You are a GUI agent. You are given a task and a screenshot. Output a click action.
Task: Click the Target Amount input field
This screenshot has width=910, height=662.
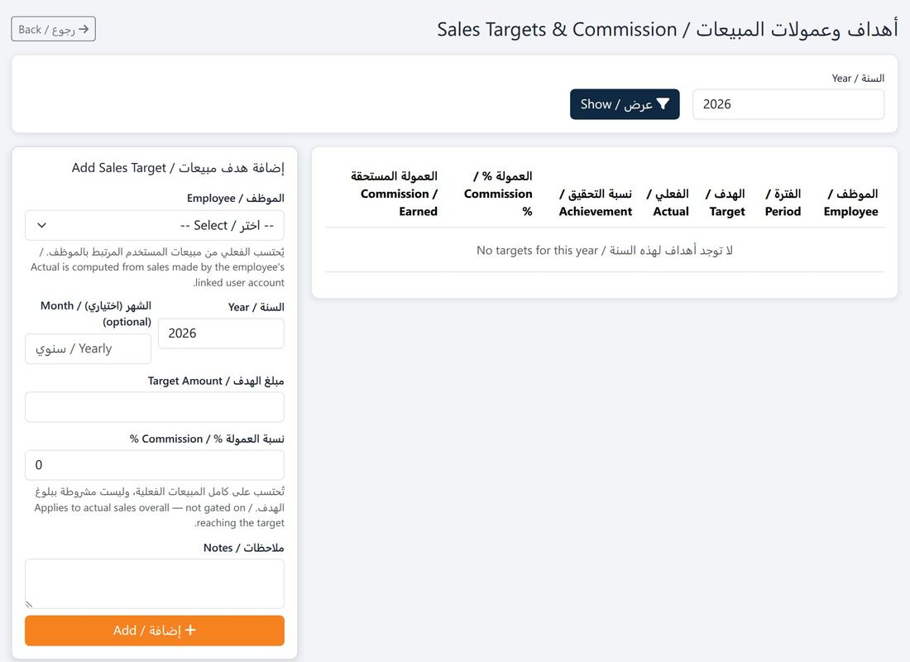click(155, 406)
